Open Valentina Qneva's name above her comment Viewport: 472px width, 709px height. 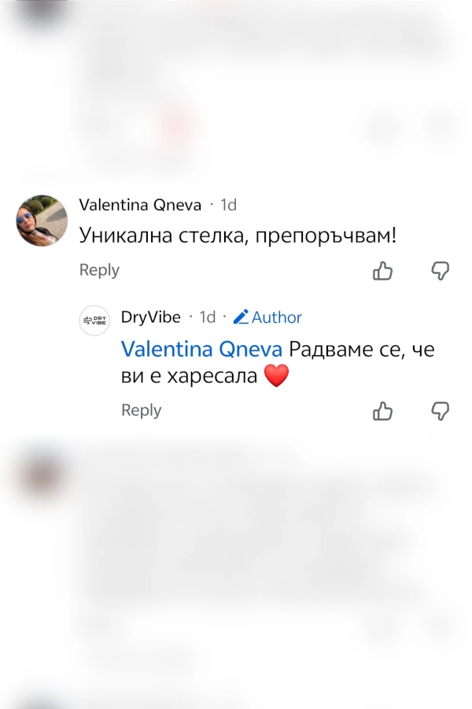point(140,205)
